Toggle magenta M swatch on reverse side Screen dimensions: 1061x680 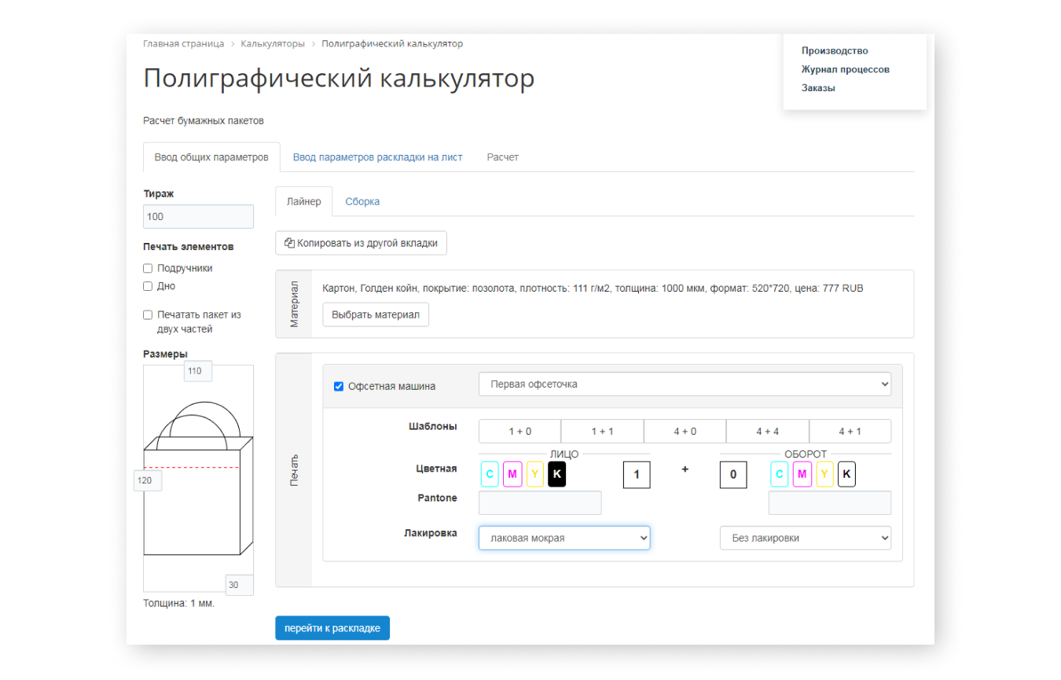tap(802, 474)
